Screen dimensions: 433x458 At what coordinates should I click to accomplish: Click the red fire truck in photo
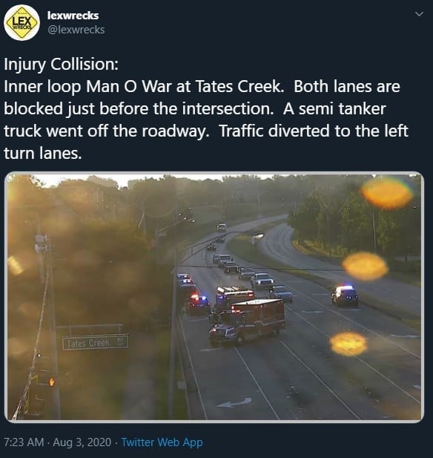tap(247, 321)
